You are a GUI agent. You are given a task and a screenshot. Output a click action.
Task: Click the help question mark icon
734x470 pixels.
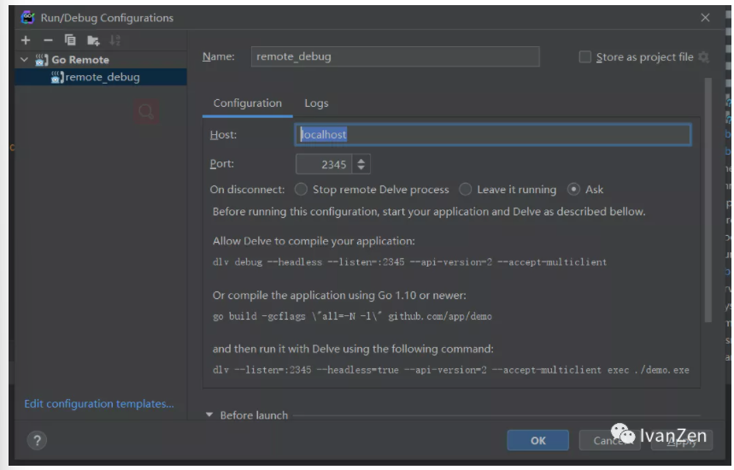(36, 440)
